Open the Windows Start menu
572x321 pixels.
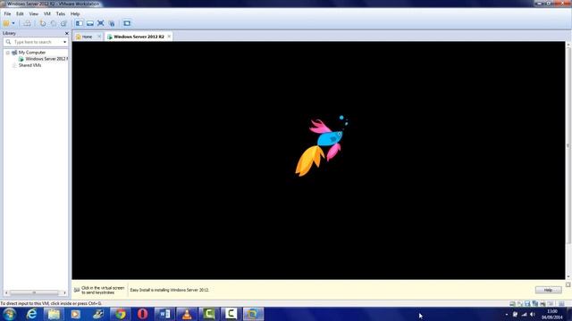[9, 314]
